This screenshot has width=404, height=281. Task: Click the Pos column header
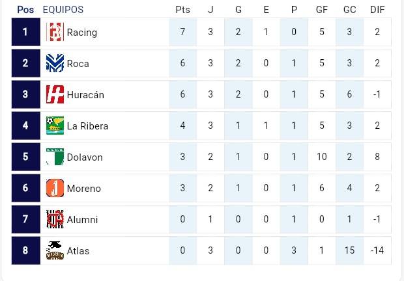tap(25, 10)
